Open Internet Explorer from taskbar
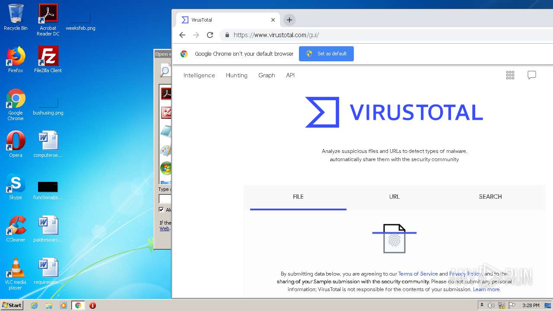Screen dimensions: 553x311 click(x=34, y=305)
